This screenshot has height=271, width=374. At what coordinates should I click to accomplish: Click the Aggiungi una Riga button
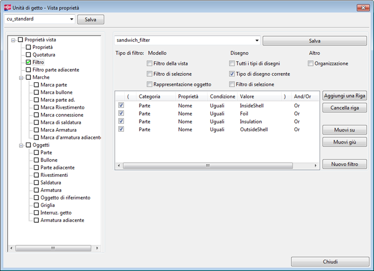click(x=344, y=96)
